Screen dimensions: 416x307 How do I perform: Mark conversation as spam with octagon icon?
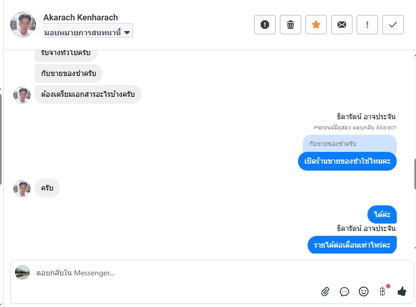click(x=265, y=25)
